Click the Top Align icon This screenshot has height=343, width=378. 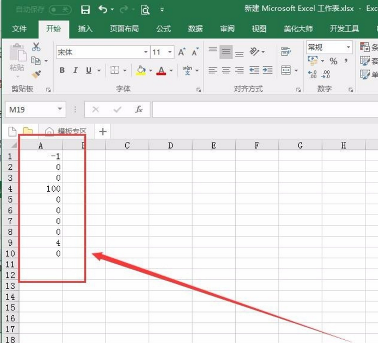213,50
